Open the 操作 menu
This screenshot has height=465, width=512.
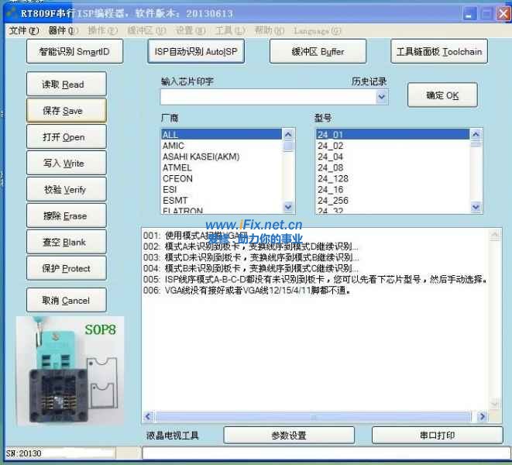click(102, 31)
